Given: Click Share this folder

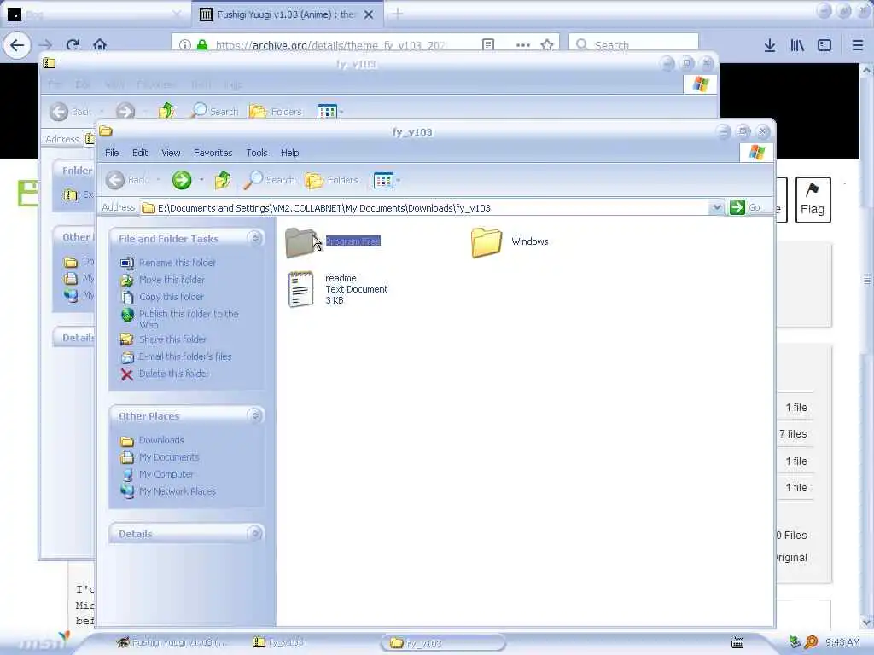Looking at the screenshot, I should tap(172, 339).
